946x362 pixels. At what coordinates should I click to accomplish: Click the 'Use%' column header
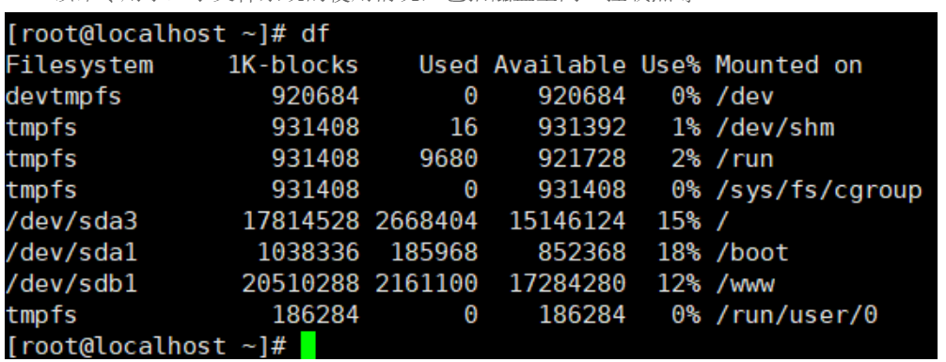pos(670,65)
